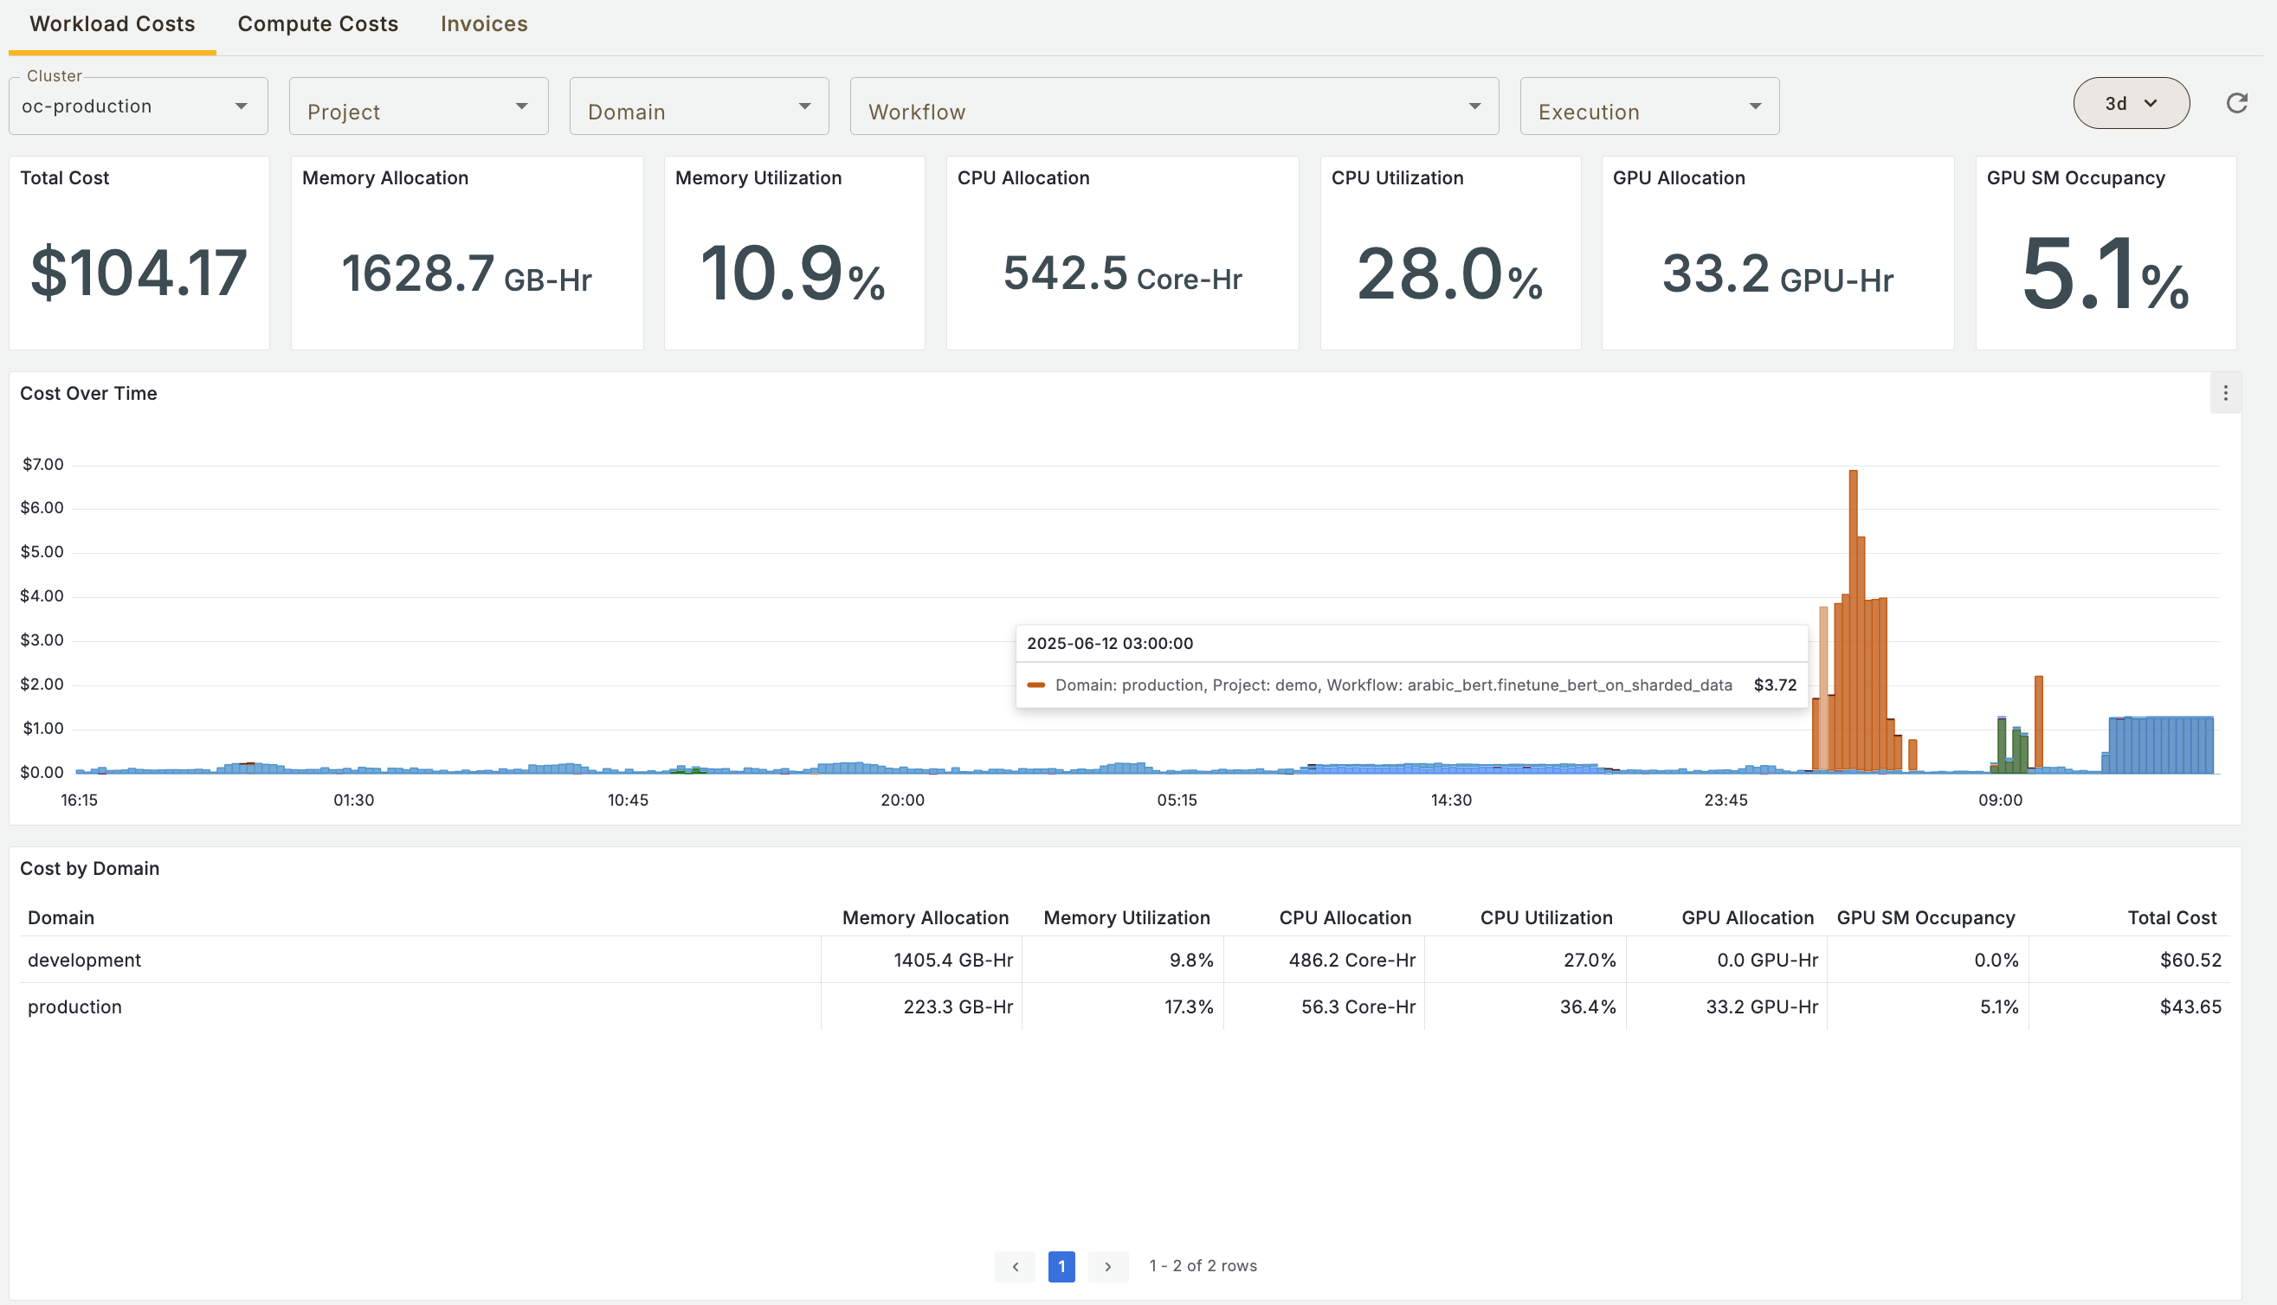This screenshot has width=2277, height=1305.
Task: Click the production domain row
Action: (74, 1006)
